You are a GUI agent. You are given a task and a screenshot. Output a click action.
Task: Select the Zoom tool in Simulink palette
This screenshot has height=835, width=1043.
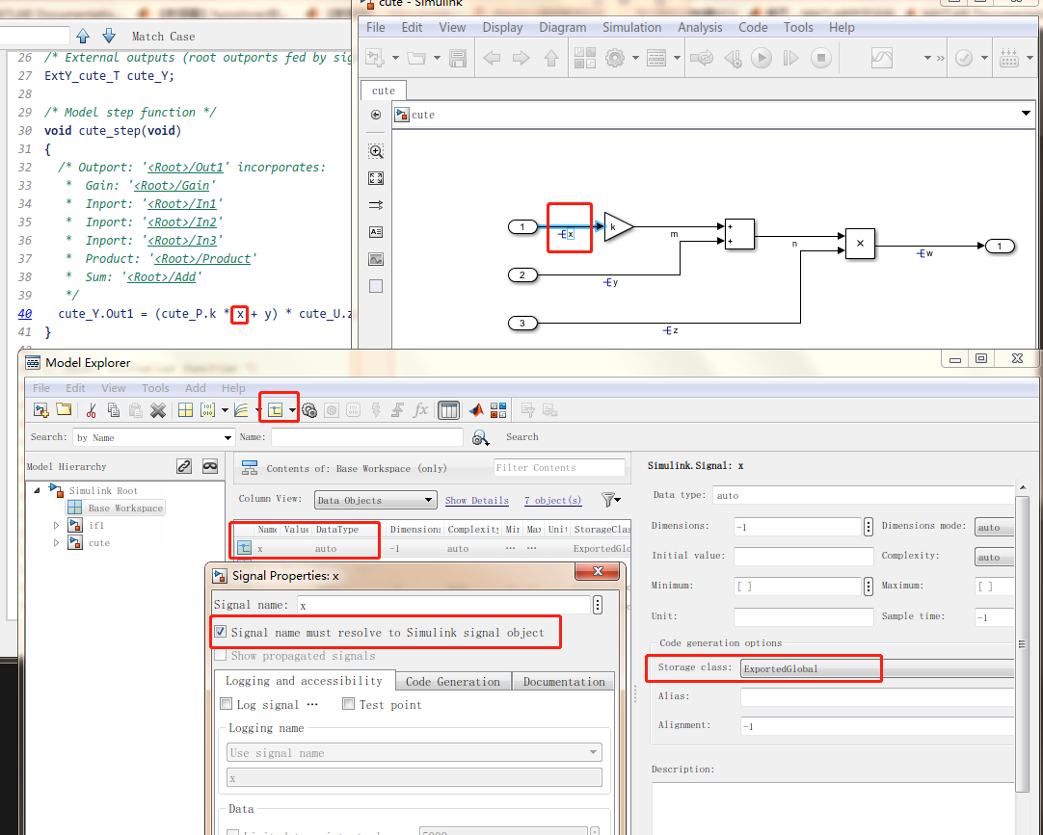coord(376,151)
